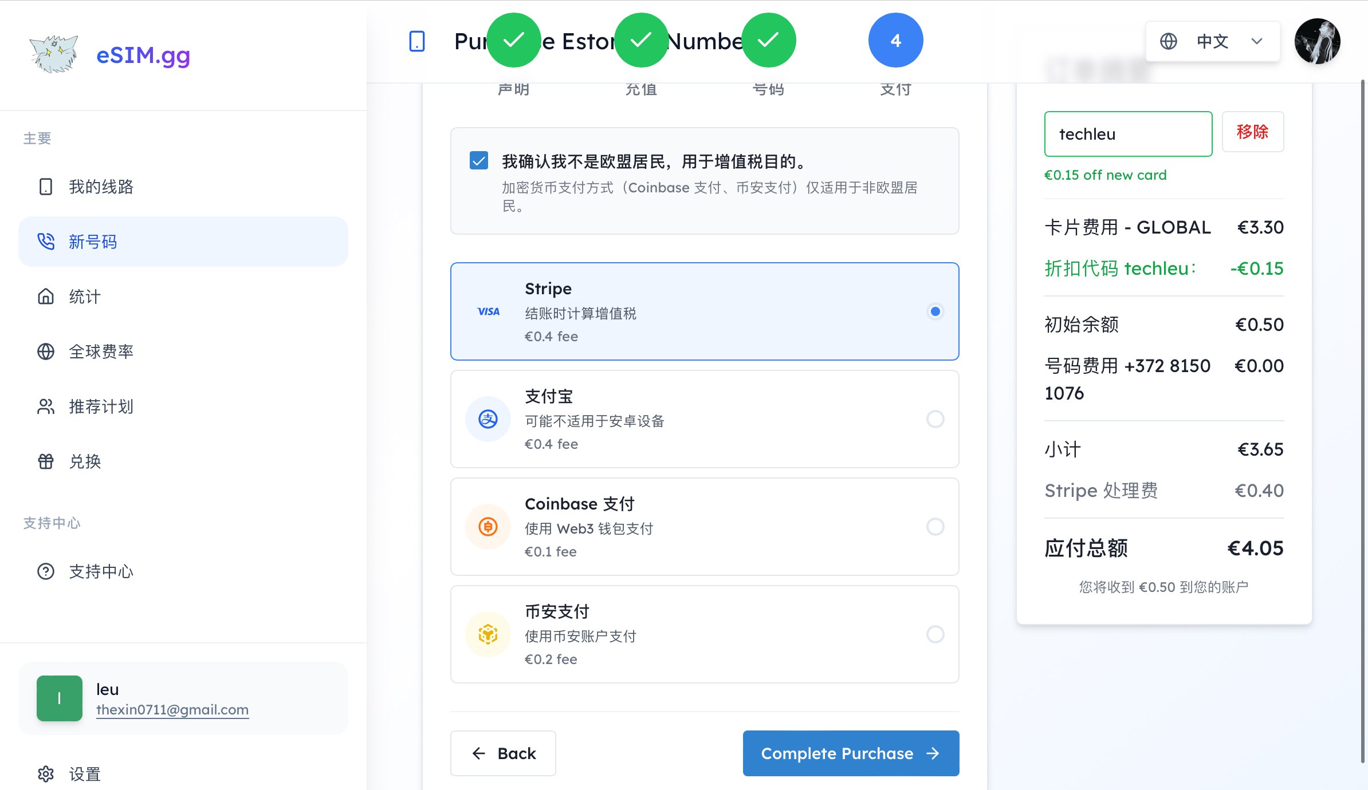Open 我的线路 in the sidebar
The image size is (1368, 790).
click(x=183, y=187)
